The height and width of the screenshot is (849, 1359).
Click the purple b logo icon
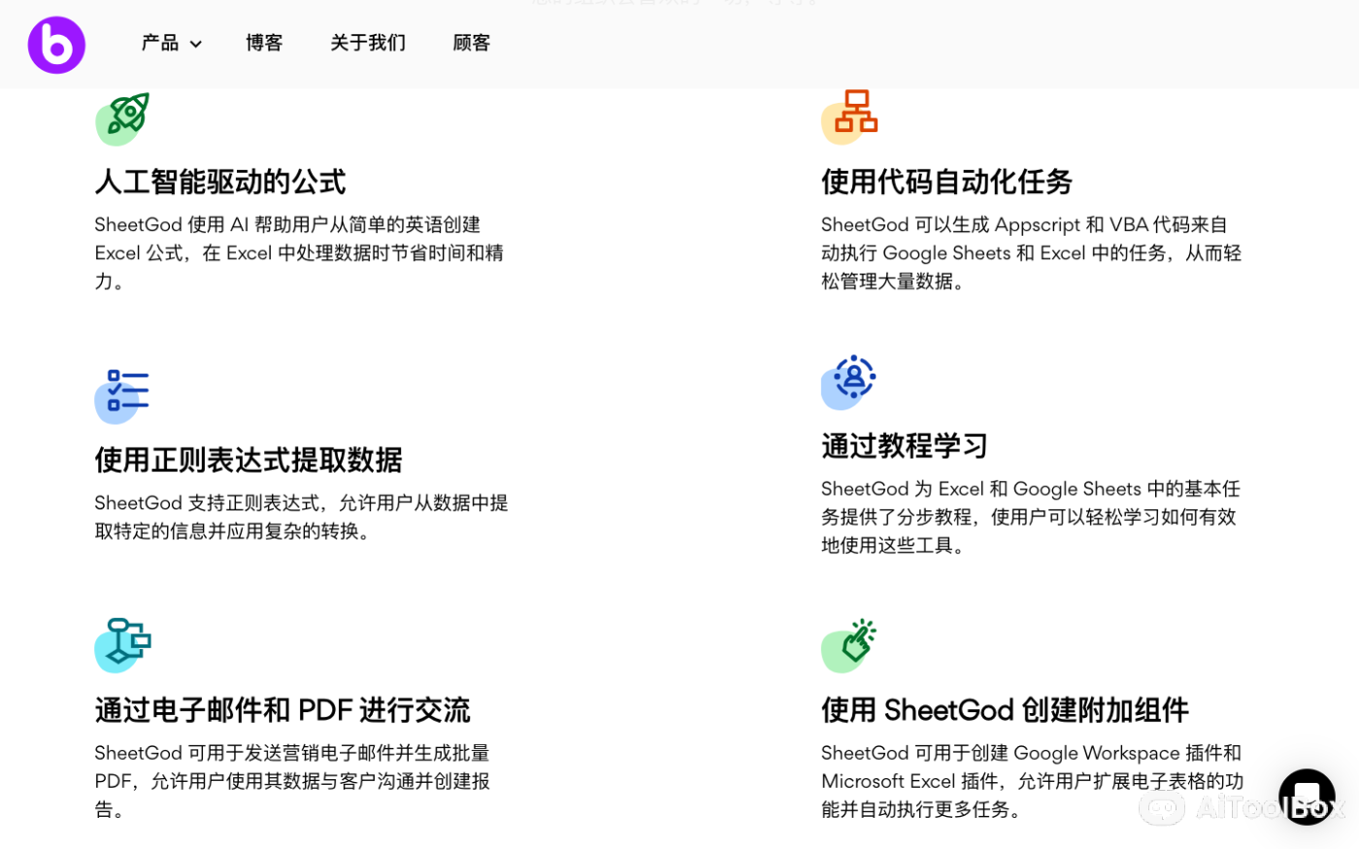pyautogui.click(x=55, y=44)
